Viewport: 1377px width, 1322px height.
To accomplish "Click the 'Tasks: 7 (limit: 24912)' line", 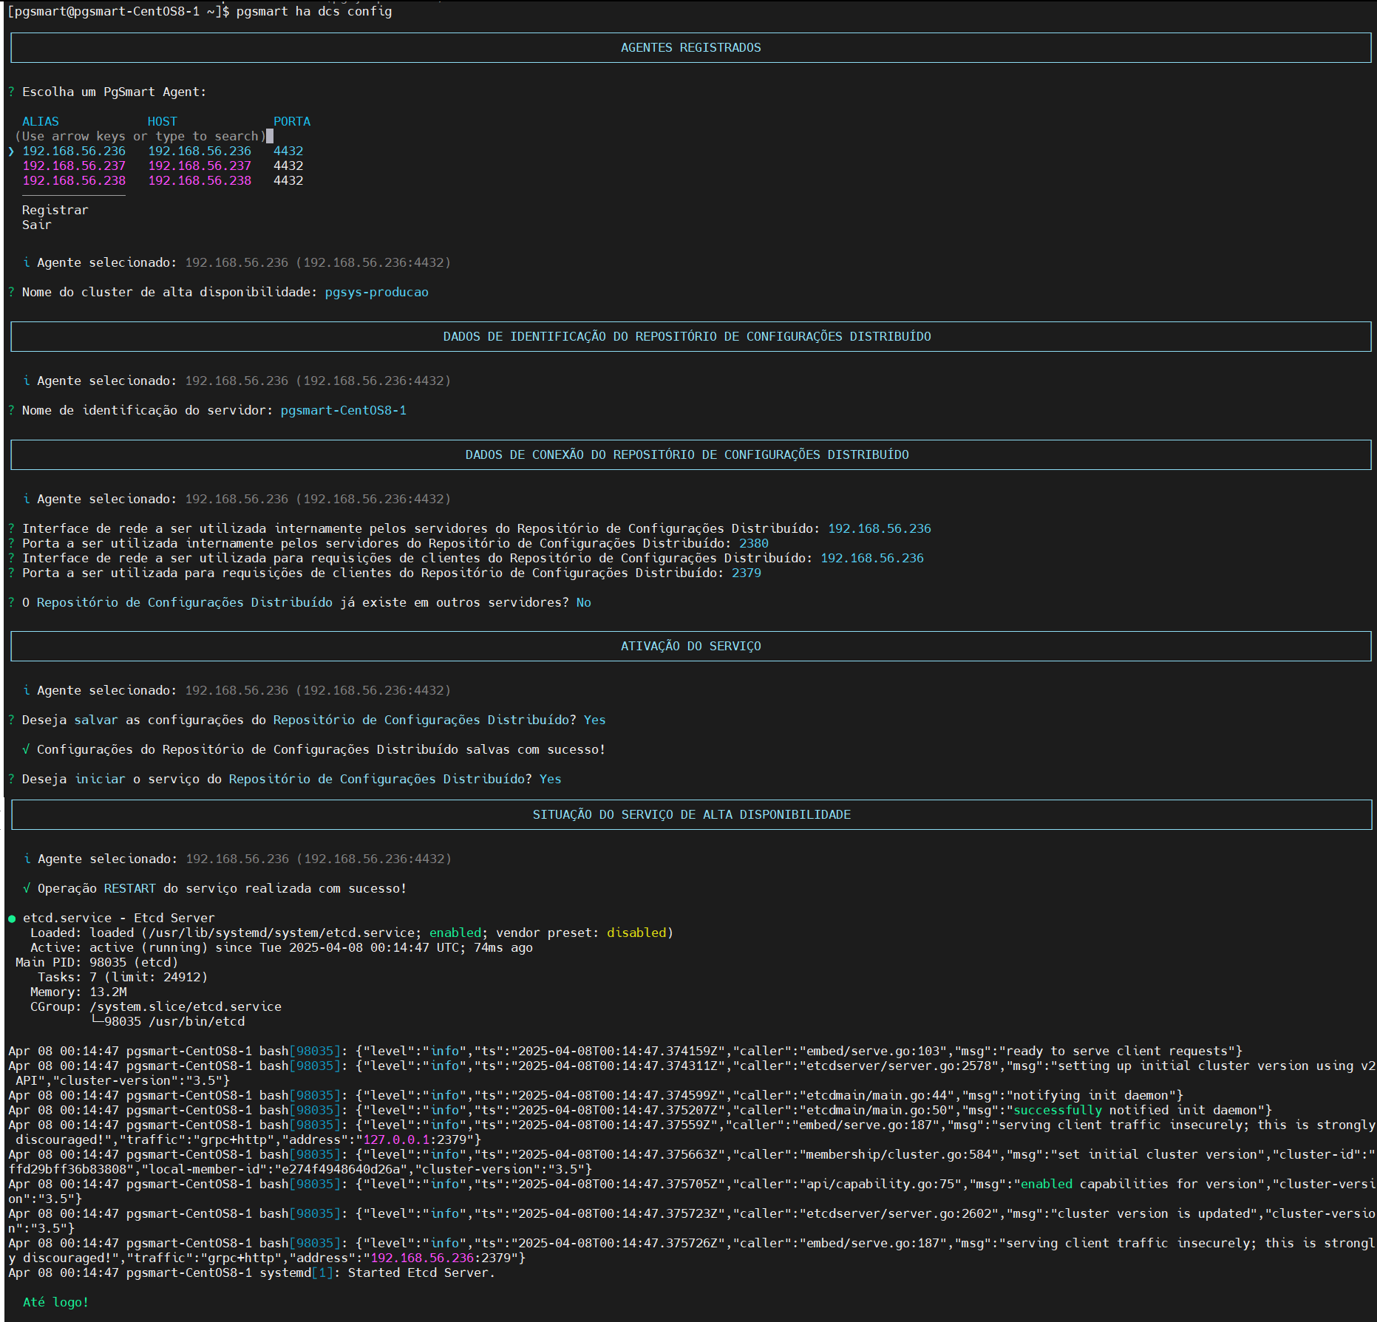I will [x=123, y=977].
